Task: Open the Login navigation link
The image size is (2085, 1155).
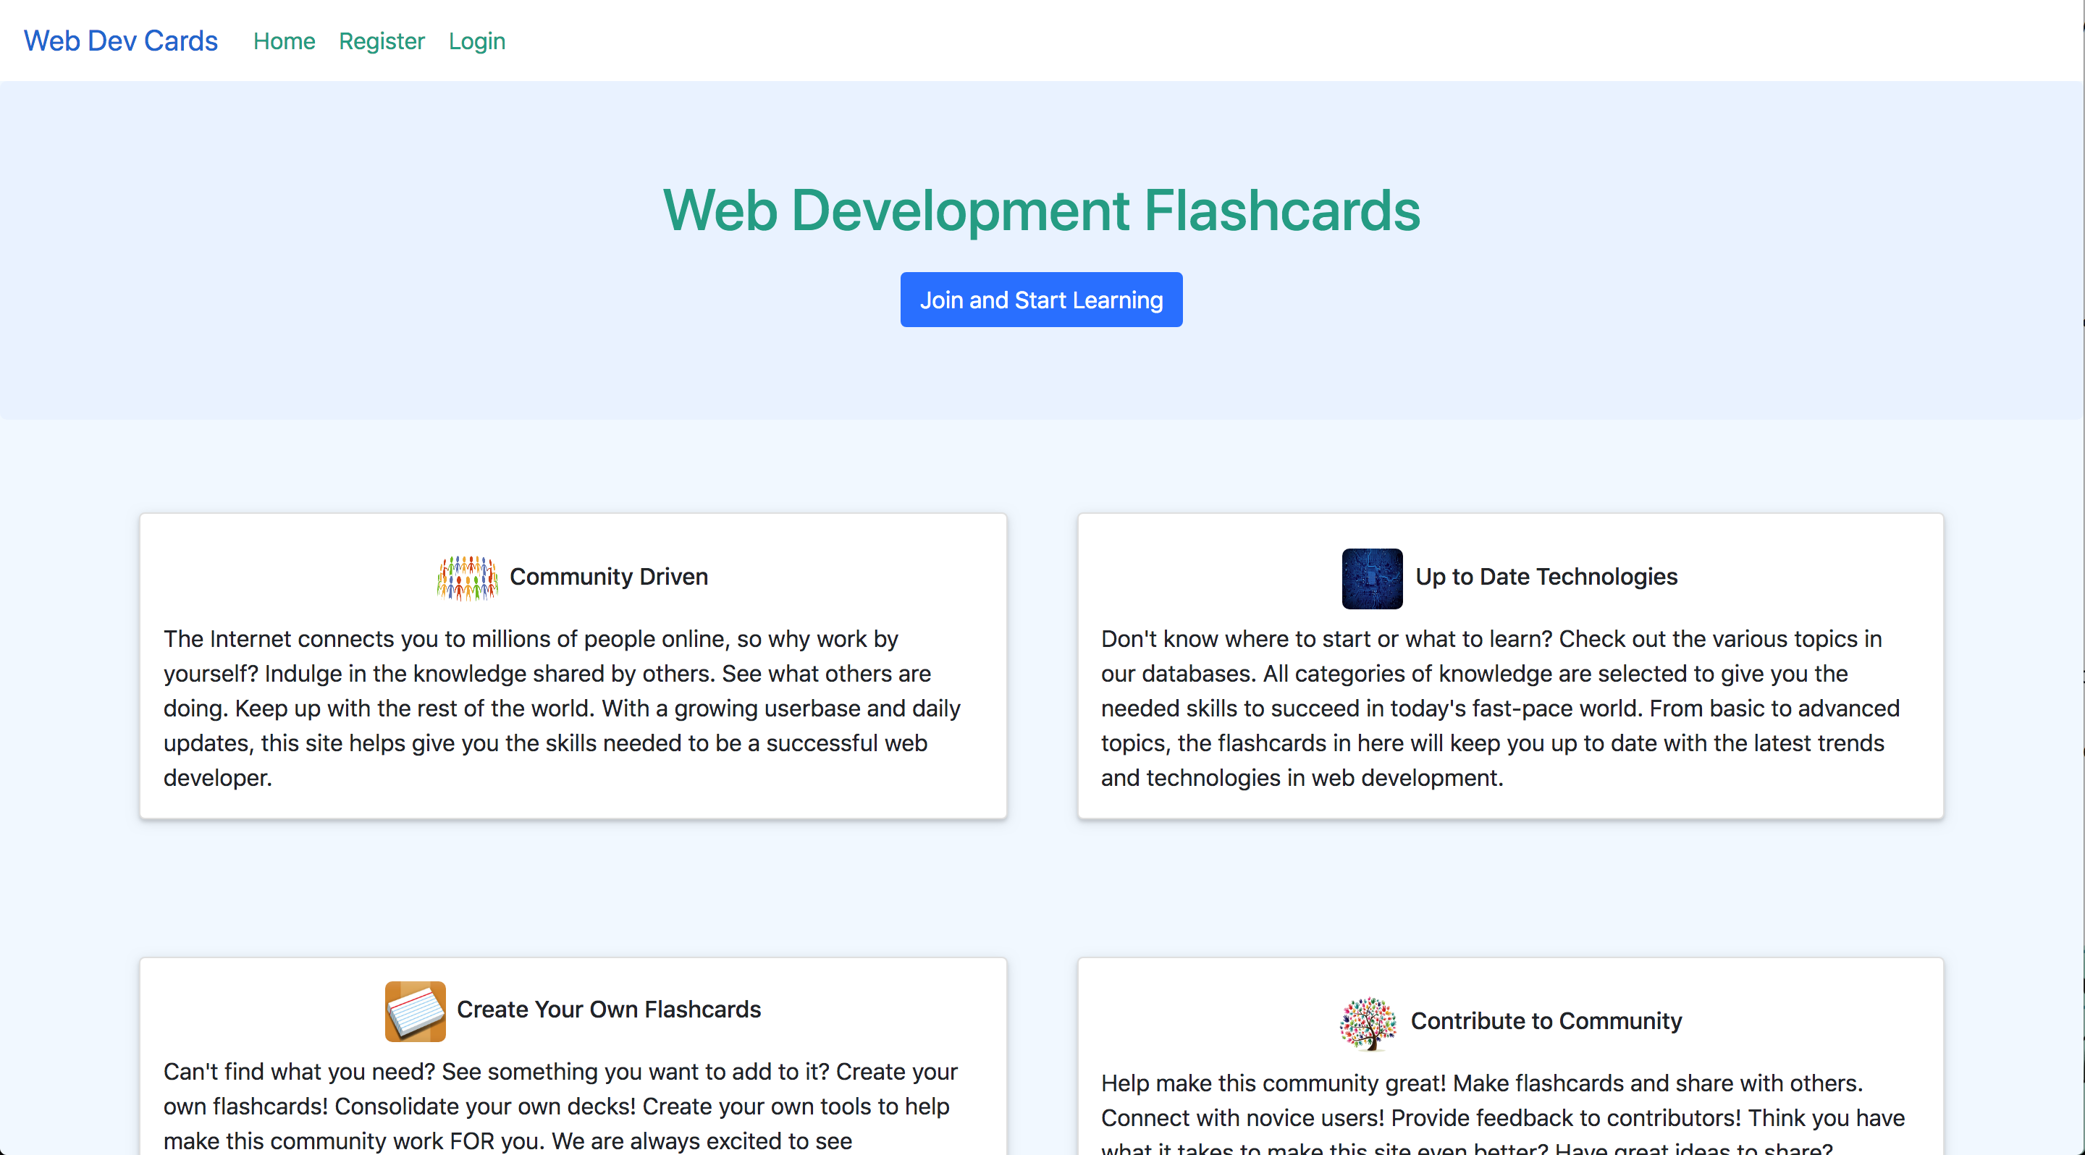Action: pos(477,41)
